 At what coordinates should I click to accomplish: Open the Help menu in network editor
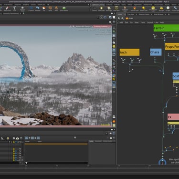pos(162,22)
